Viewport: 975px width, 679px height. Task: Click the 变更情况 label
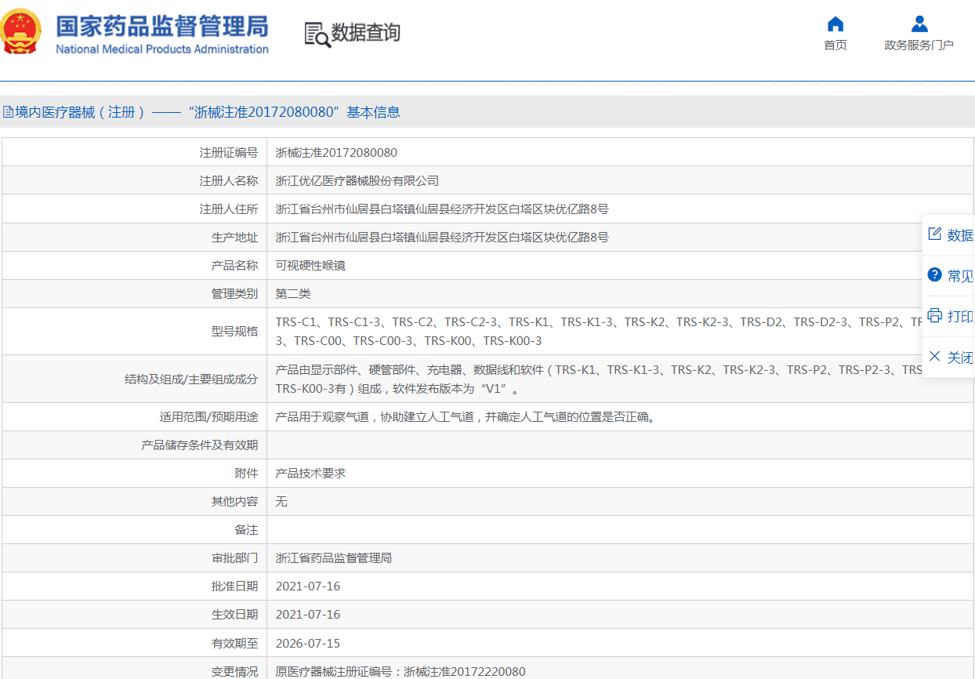coord(234,671)
